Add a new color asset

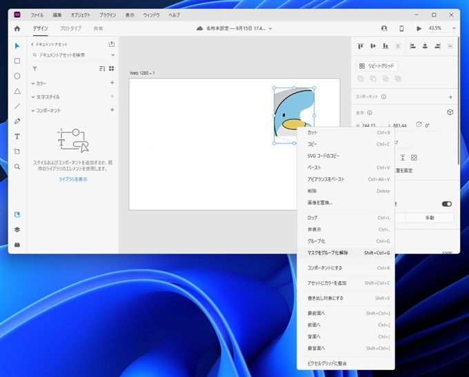[x=112, y=83]
